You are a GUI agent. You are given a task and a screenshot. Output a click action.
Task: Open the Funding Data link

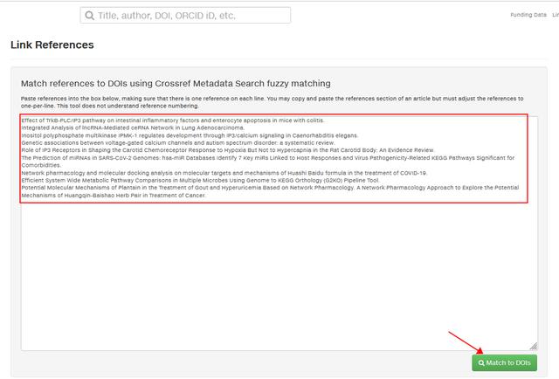click(x=528, y=15)
